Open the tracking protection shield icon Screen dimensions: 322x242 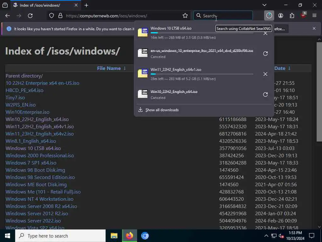coord(52,16)
